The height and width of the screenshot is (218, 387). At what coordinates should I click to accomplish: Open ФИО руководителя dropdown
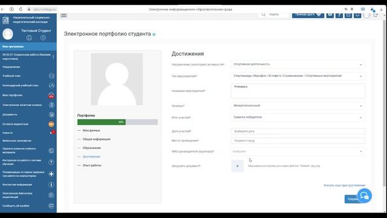298,151
